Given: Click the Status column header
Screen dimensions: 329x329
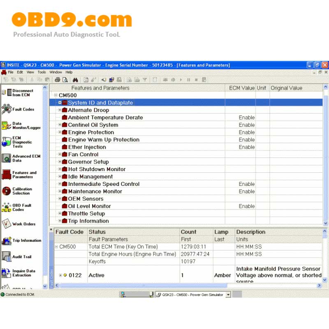Looking at the screenshot, I should [x=134, y=232].
